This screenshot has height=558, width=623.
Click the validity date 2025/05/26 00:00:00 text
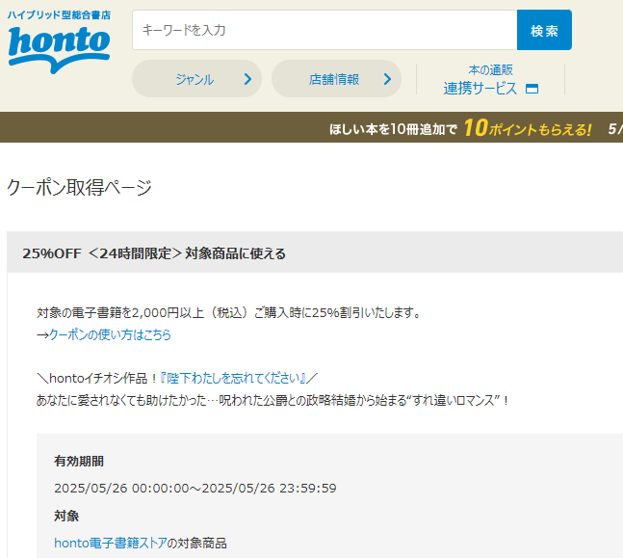click(x=195, y=488)
